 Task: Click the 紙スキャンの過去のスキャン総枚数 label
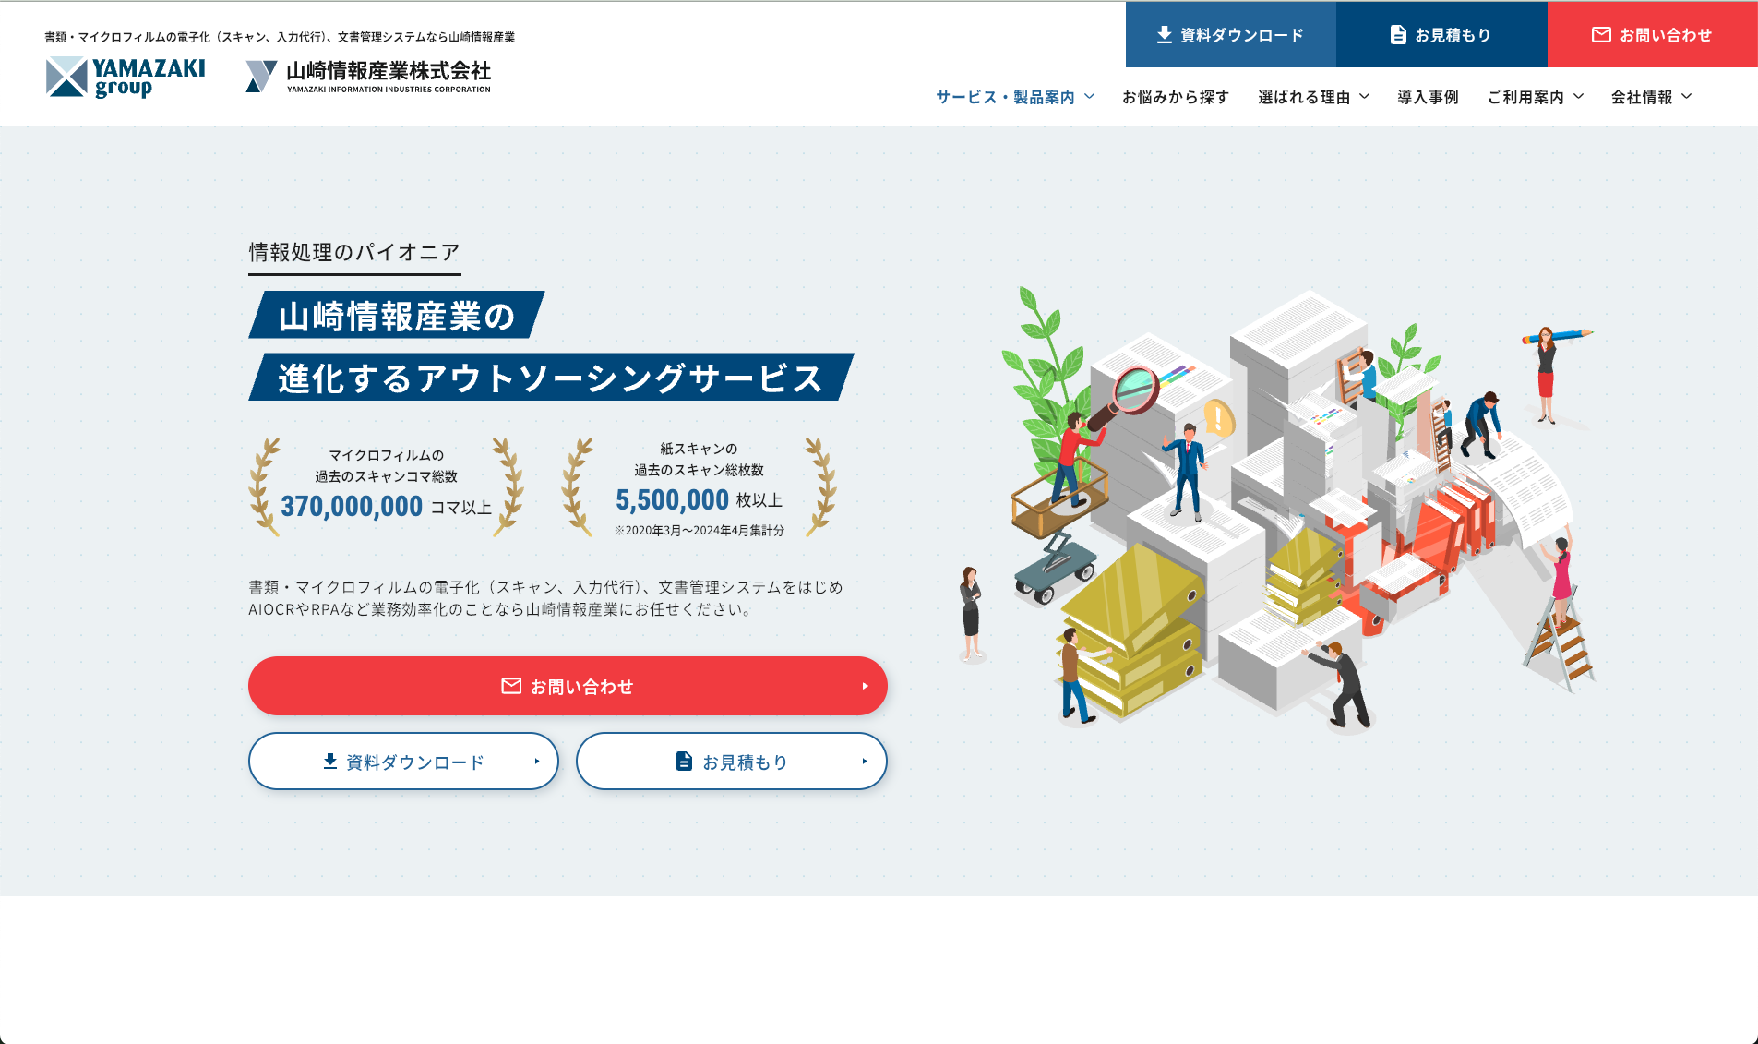pyautogui.click(x=699, y=460)
